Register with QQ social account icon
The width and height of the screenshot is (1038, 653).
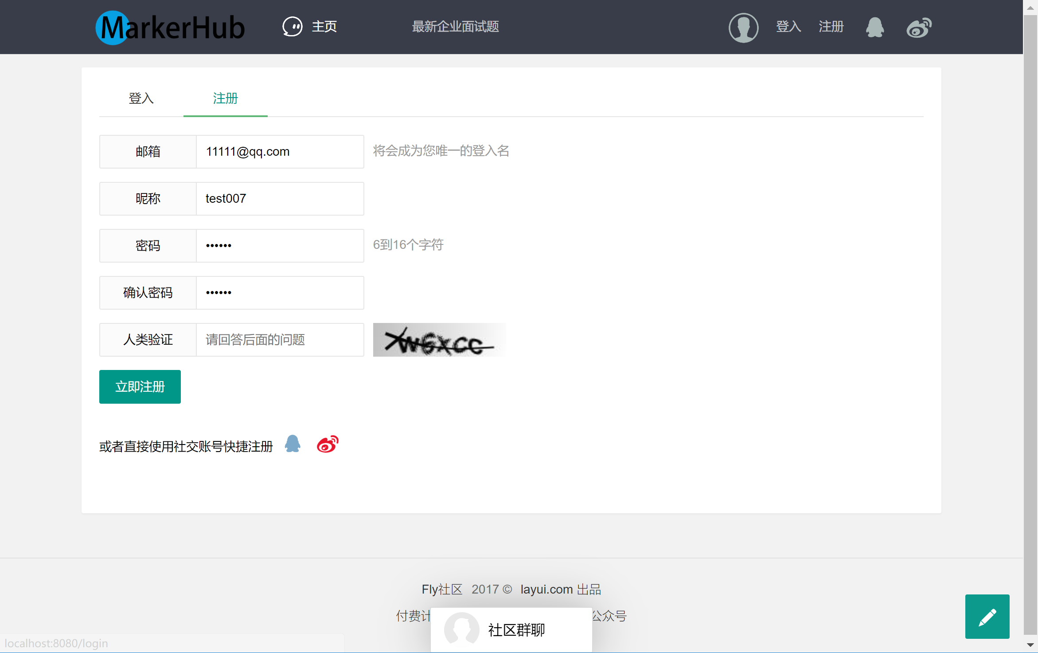pyautogui.click(x=293, y=444)
